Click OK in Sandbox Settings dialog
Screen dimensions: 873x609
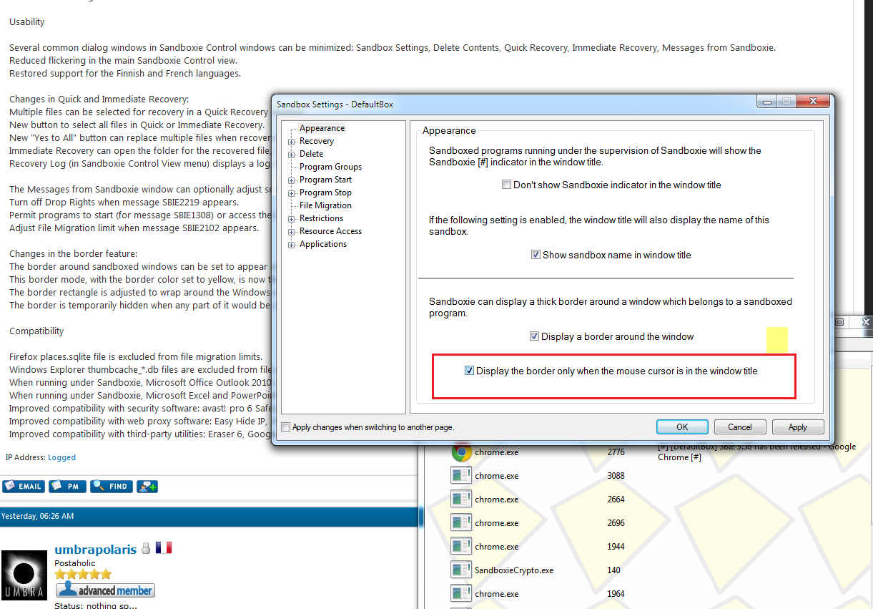(x=682, y=427)
